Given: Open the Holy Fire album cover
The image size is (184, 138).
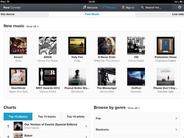Looking at the screenshot, I should point(77,46).
